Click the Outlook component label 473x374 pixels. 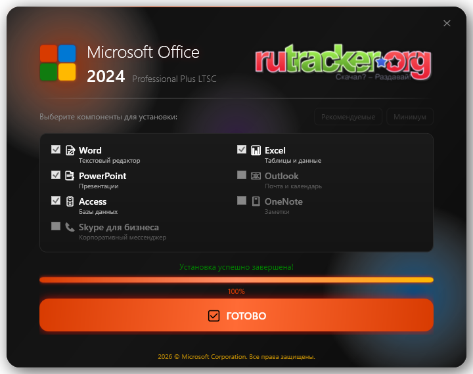pos(281,176)
